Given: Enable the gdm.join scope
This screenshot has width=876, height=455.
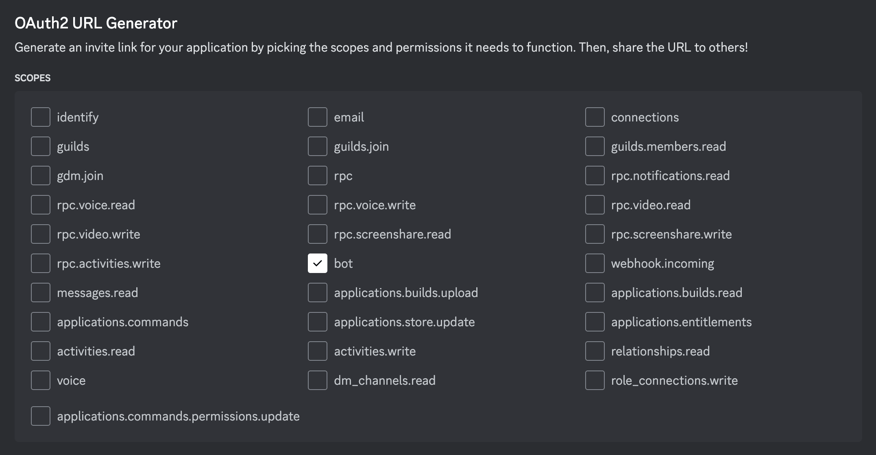Looking at the screenshot, I should 40,175.
